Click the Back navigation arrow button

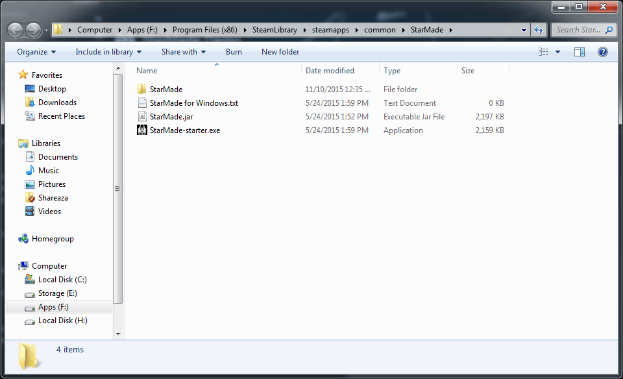click(x=16, y=30)
